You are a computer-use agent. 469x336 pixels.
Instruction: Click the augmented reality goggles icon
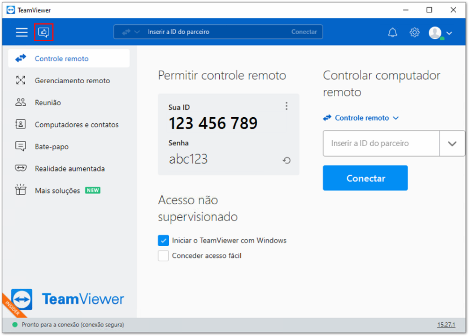click(20, 168)
